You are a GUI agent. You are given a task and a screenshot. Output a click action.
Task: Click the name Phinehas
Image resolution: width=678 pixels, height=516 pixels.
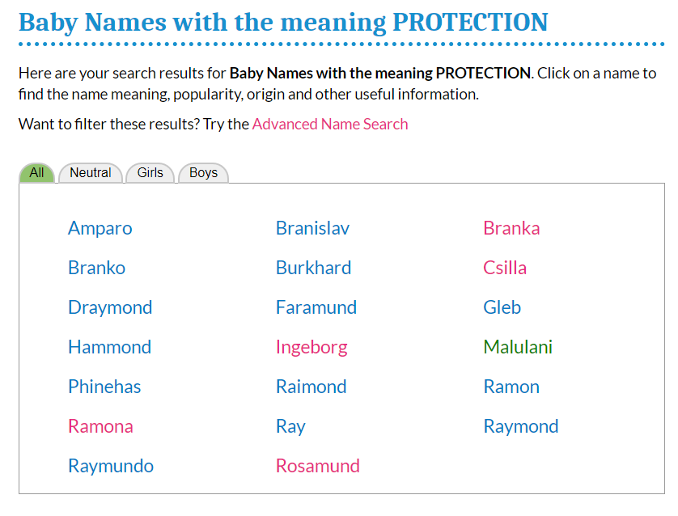click(104, 387)
